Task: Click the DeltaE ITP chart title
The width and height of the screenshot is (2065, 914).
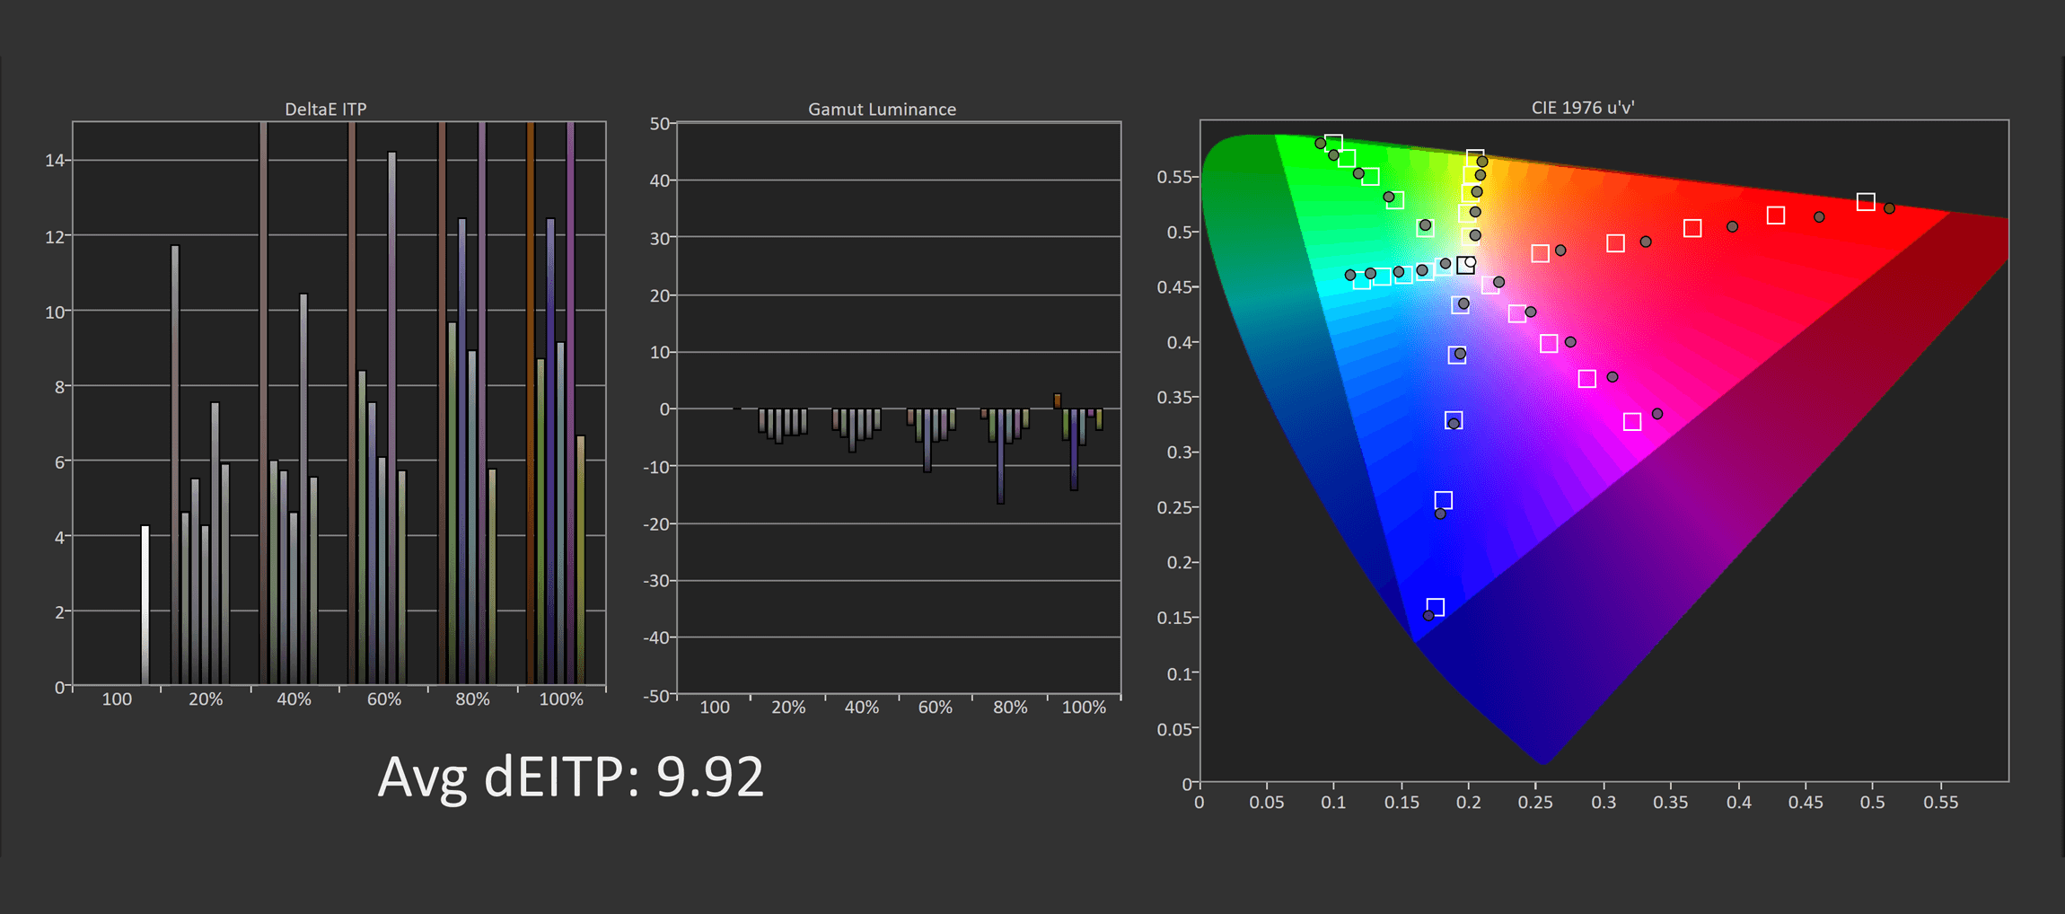Action: [x=325, y=109]
